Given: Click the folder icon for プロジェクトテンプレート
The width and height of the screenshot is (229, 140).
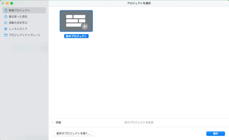Looking at the screenshot, I should (x=6, y=35).
